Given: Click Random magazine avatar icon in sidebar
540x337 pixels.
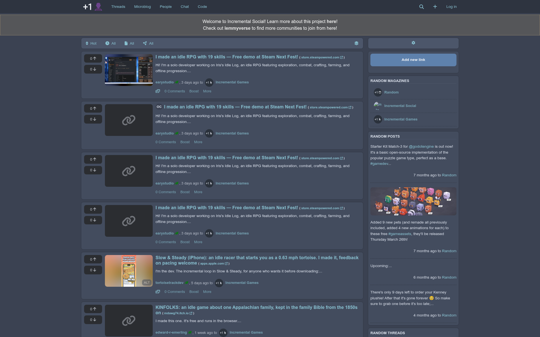Looking at the screenshot, I should [378, 92].
